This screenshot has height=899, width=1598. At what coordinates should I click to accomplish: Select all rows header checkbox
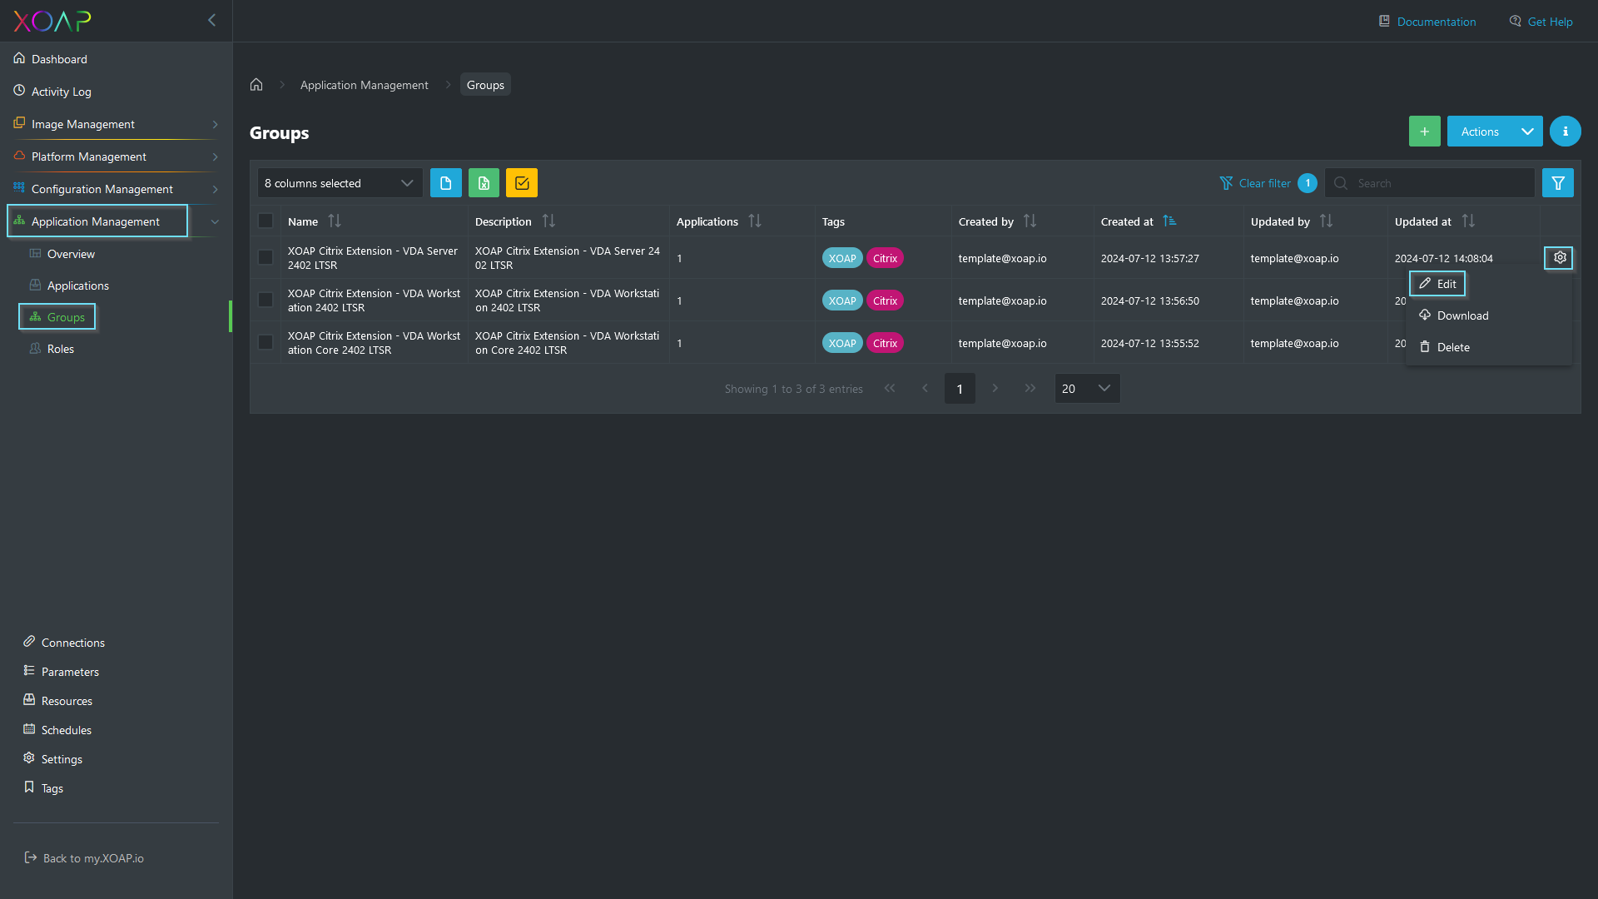266,221
